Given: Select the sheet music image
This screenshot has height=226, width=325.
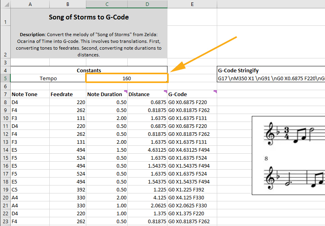Looking at the screenshot, I should (x=288, y=155).
